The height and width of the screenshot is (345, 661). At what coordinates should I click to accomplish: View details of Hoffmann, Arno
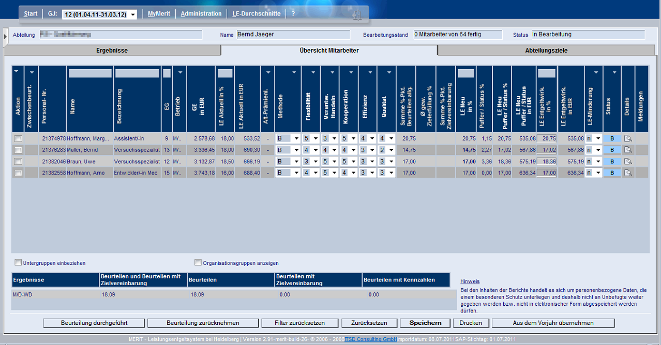click(x=628, y=173)
